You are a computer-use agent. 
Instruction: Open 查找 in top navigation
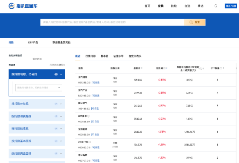[161, 6]
